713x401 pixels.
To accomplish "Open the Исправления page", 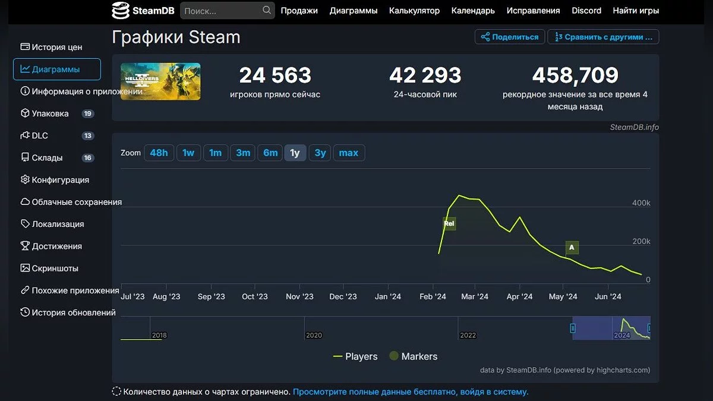I will [533, 11].
